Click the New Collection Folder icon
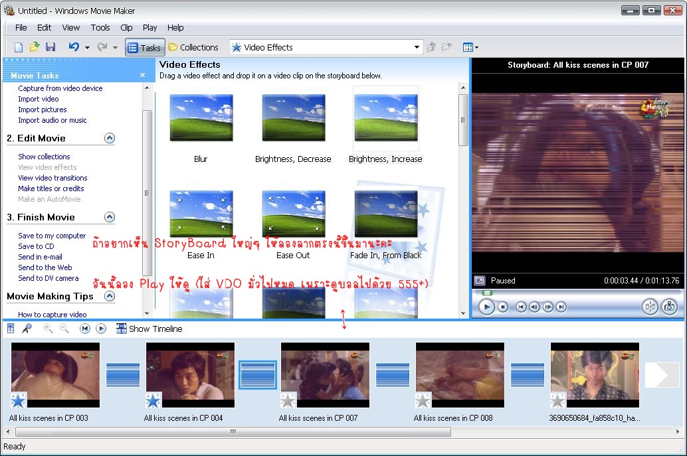The width and height of the screenshot is (687, 456). 446,47
